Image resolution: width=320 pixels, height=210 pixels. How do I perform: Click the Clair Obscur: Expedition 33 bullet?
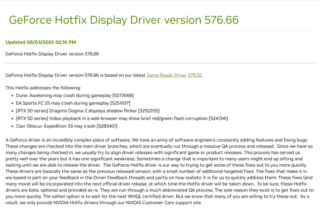pyautogui.click(x=66, y=126)
